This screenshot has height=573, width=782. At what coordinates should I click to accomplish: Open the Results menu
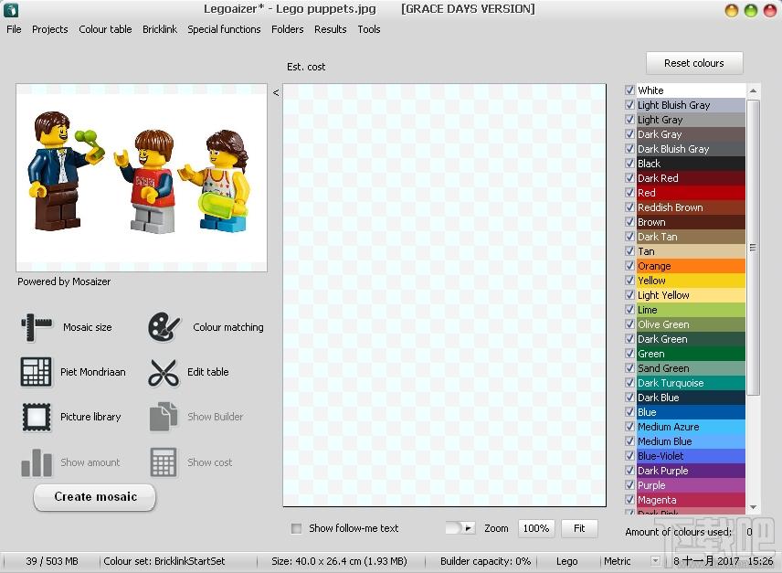click(x=330, y=29)
